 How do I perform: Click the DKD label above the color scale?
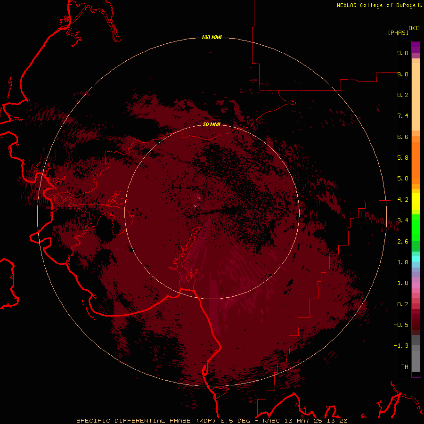(x=414, y=28)
